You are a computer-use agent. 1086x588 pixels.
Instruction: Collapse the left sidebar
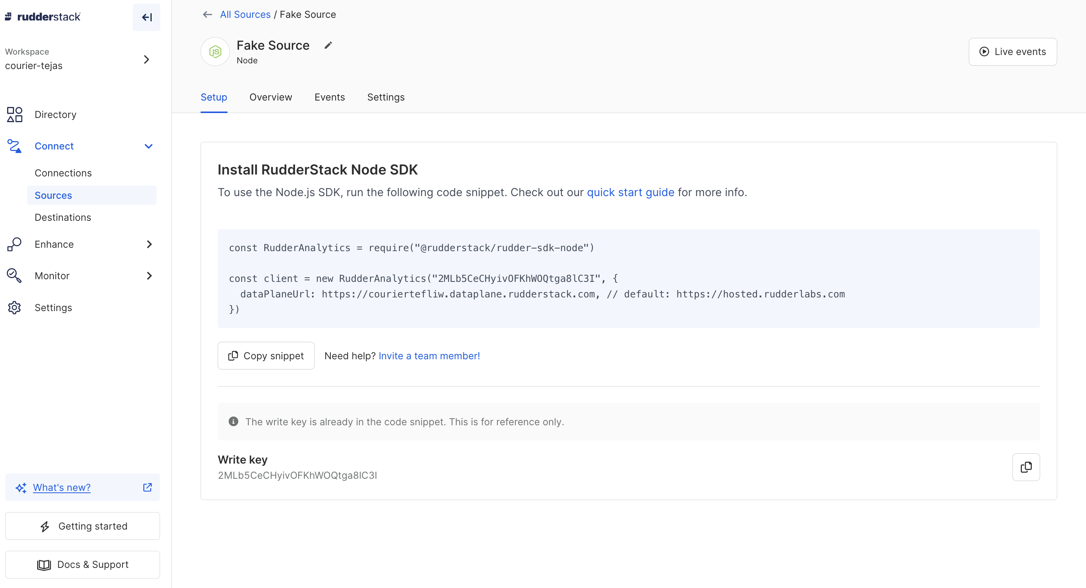coord(146,17)
